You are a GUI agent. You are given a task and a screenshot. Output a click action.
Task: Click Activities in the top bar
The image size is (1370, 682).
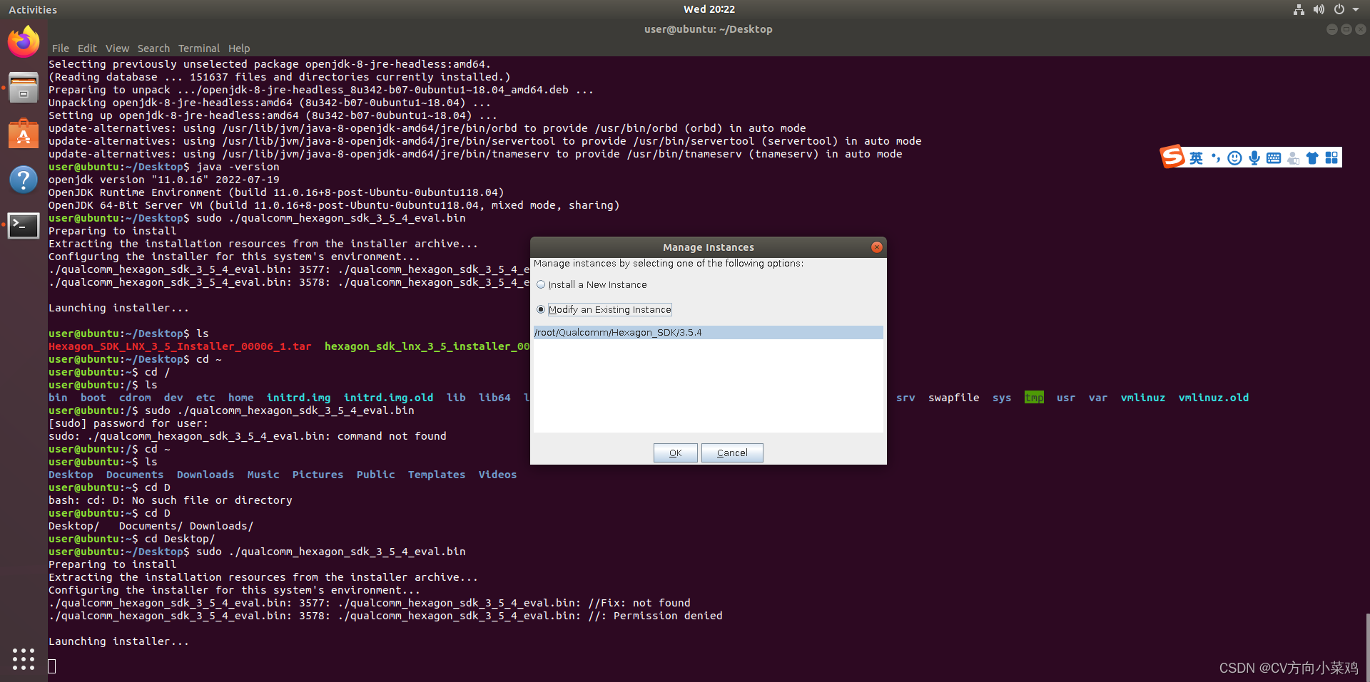[32, 9]
